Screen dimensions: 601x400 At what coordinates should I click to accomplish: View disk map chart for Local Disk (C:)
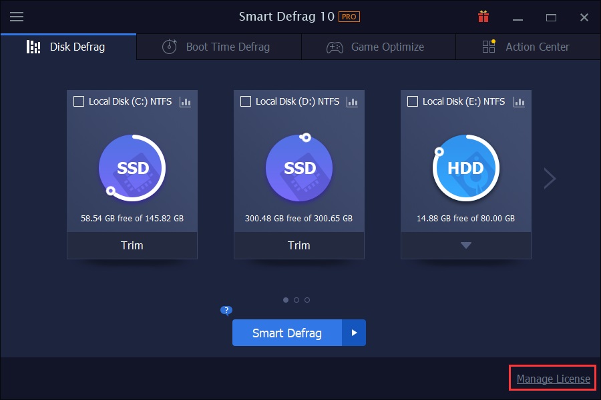coord(185,102)
